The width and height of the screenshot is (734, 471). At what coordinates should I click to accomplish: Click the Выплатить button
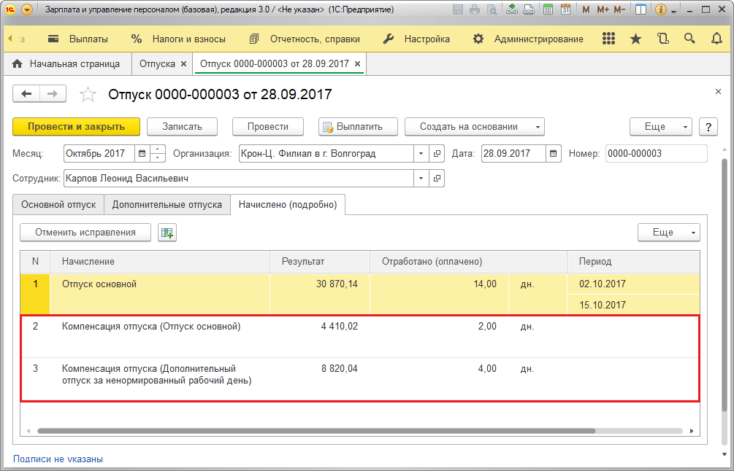[x=358, y=127]
